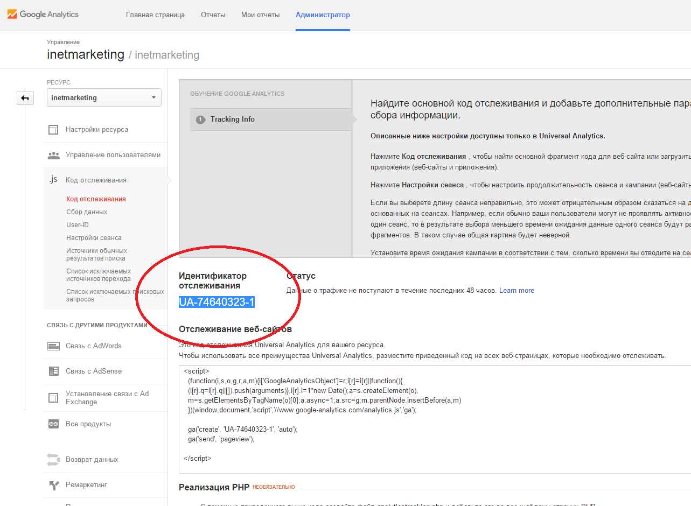Screen dimensions: 691x506
Task: Click the Статус heading
Action: click(301, 276)
